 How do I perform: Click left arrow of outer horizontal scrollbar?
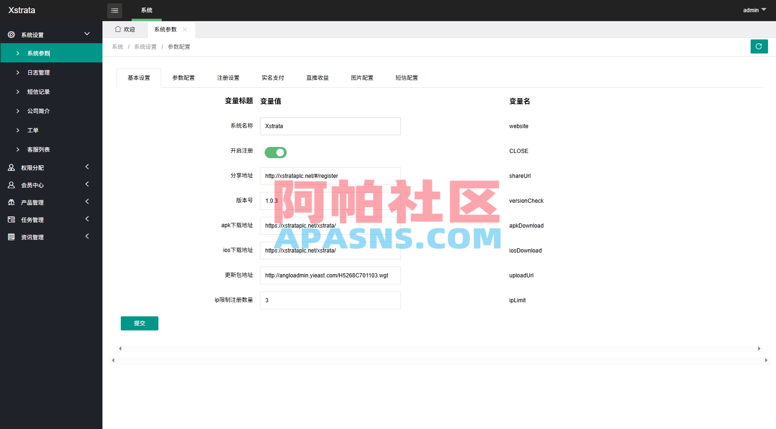tap(113, 360)
